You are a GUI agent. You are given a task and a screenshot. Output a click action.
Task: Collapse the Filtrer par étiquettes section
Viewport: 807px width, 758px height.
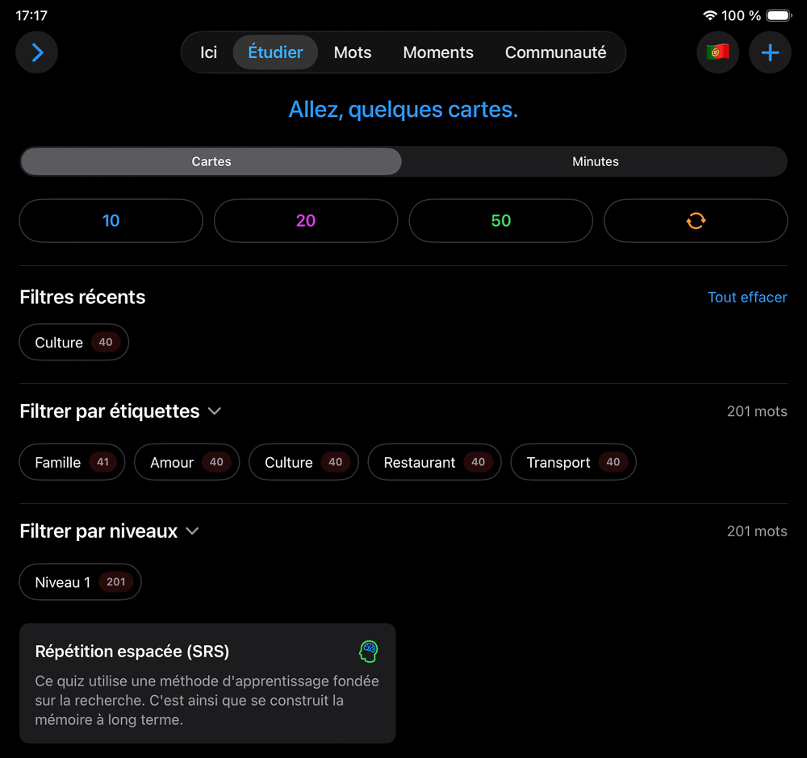[215, 411]
